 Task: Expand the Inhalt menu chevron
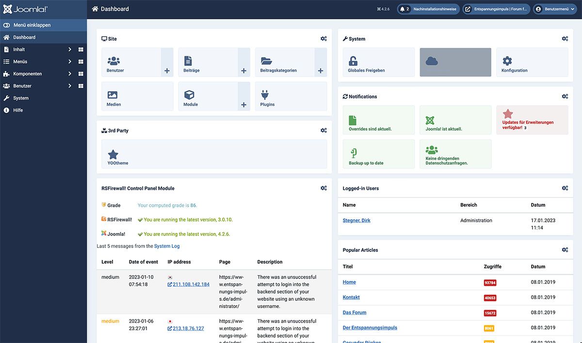pos(70,49)
